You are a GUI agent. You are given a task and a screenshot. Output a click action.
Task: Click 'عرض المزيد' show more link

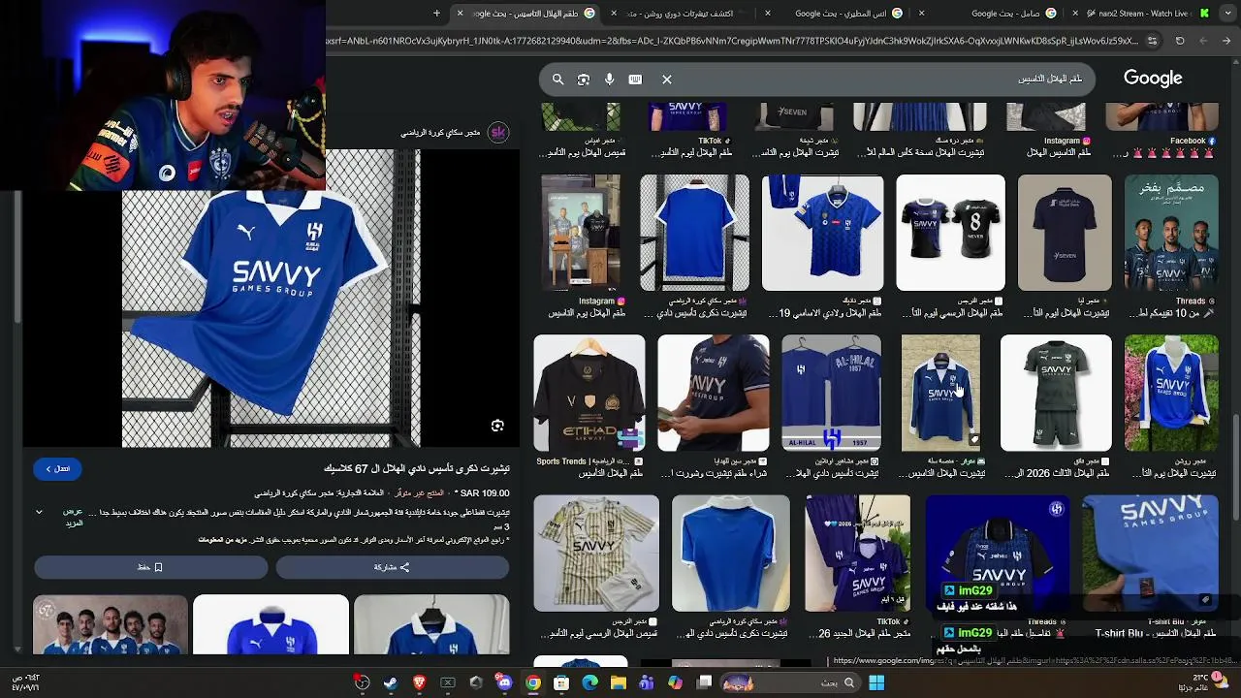pos(73,517)
